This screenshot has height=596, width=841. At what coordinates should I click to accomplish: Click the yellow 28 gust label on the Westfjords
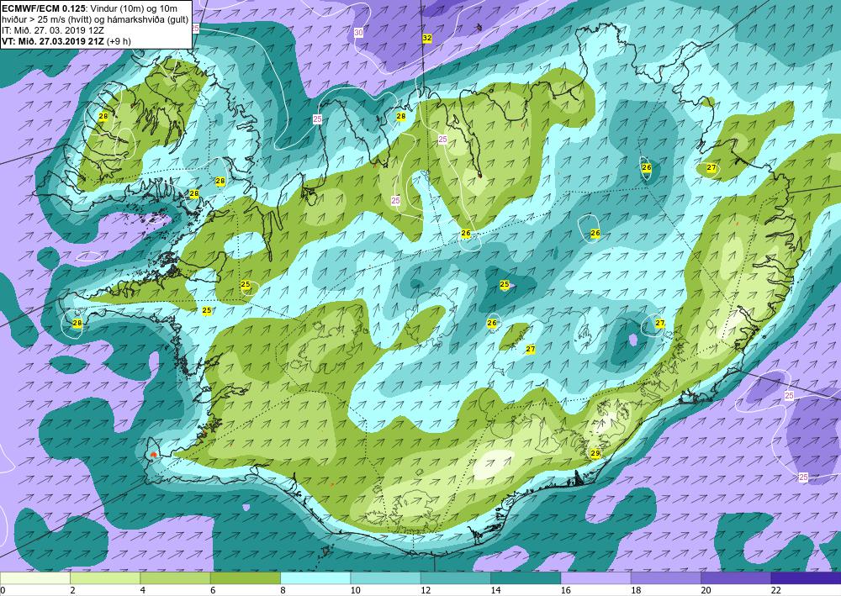point(103,116)
